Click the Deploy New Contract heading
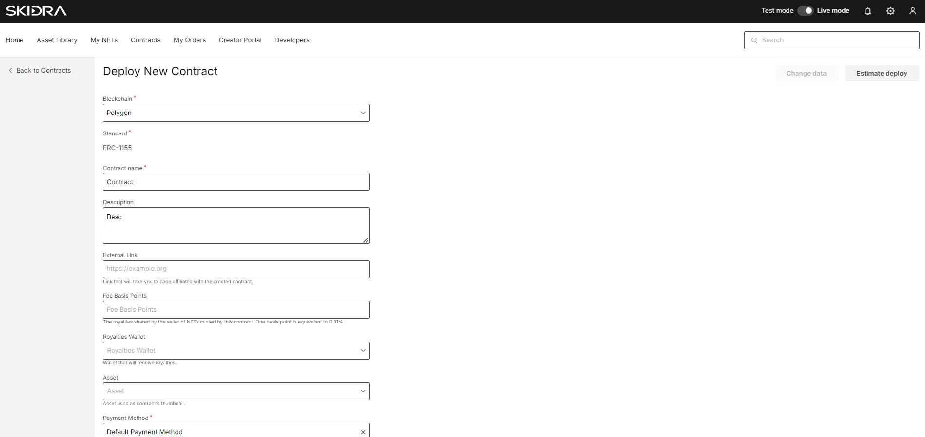This screenshot has height=437, width=925. pyautogui.click(x=160, y=72)
